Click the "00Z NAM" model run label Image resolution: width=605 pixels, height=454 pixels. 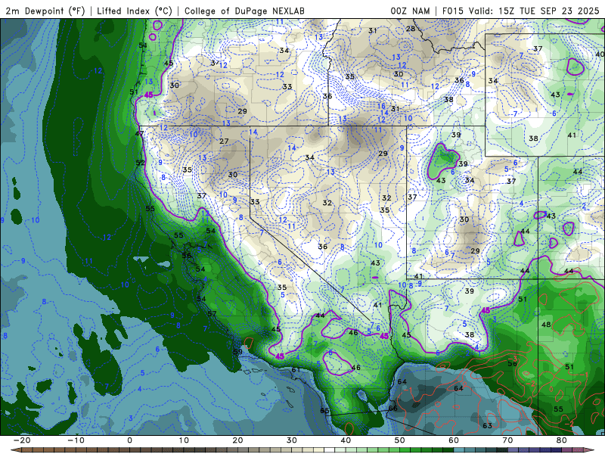[x=410, y=11]
